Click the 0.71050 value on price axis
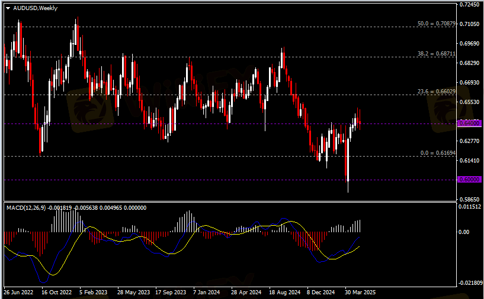Viewport: 484px width, 299px height. point(470,24)
